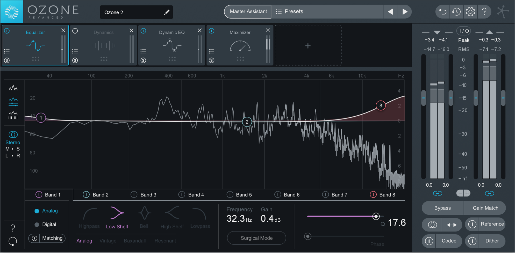
Task: Toggle the Matching power button
Action: tap(34, 238)
